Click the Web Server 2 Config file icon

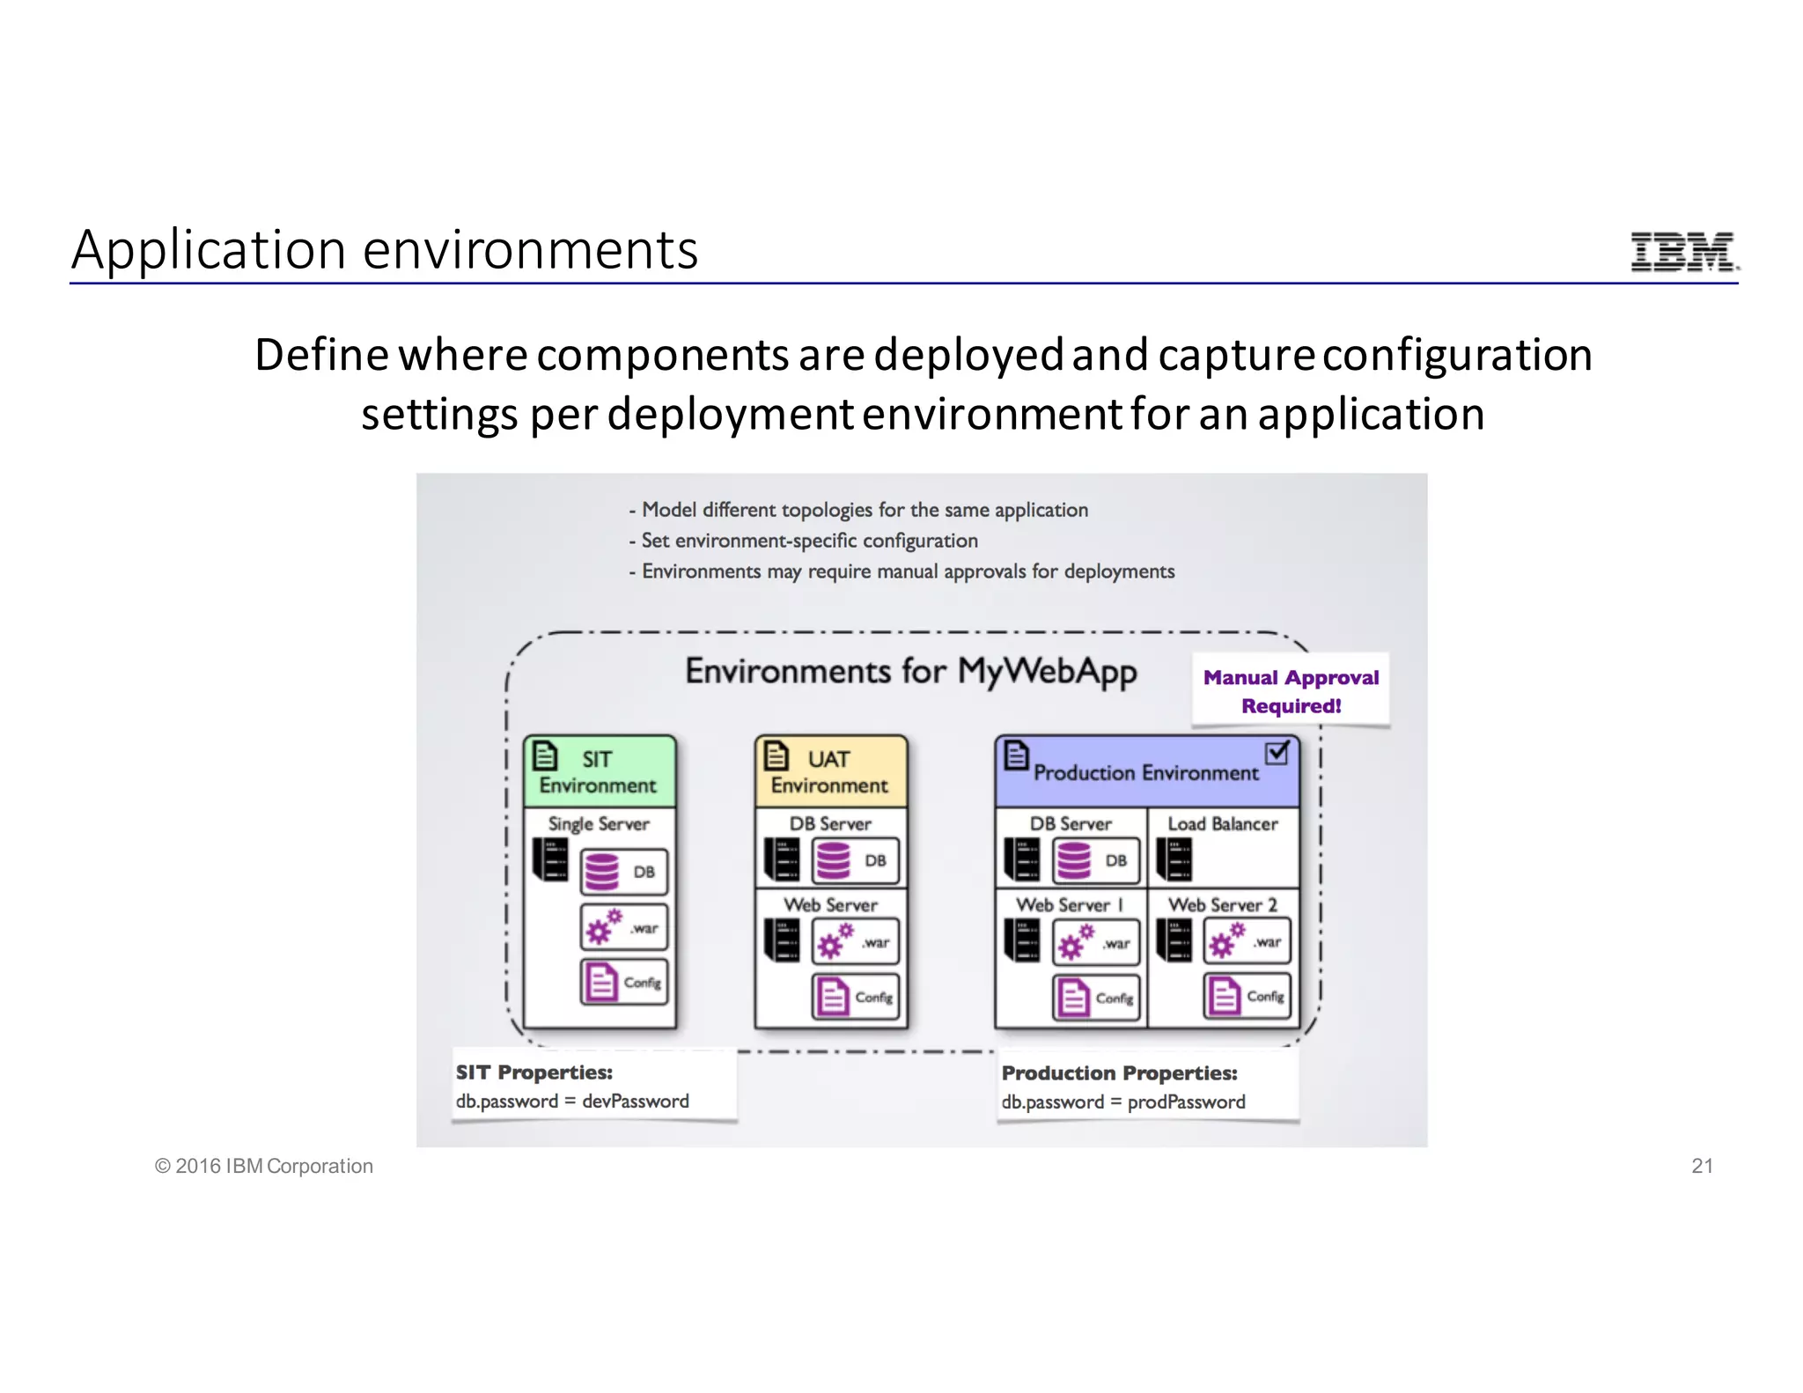1224,997
